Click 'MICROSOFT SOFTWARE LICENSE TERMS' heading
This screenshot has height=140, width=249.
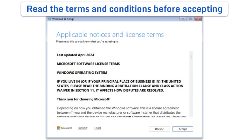coord(88,64)
